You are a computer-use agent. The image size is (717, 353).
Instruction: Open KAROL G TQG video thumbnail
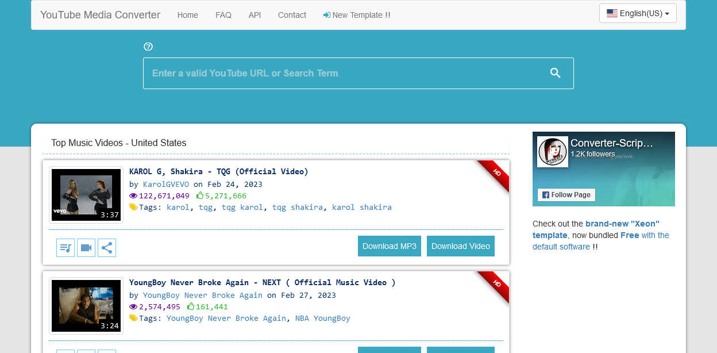86,195
